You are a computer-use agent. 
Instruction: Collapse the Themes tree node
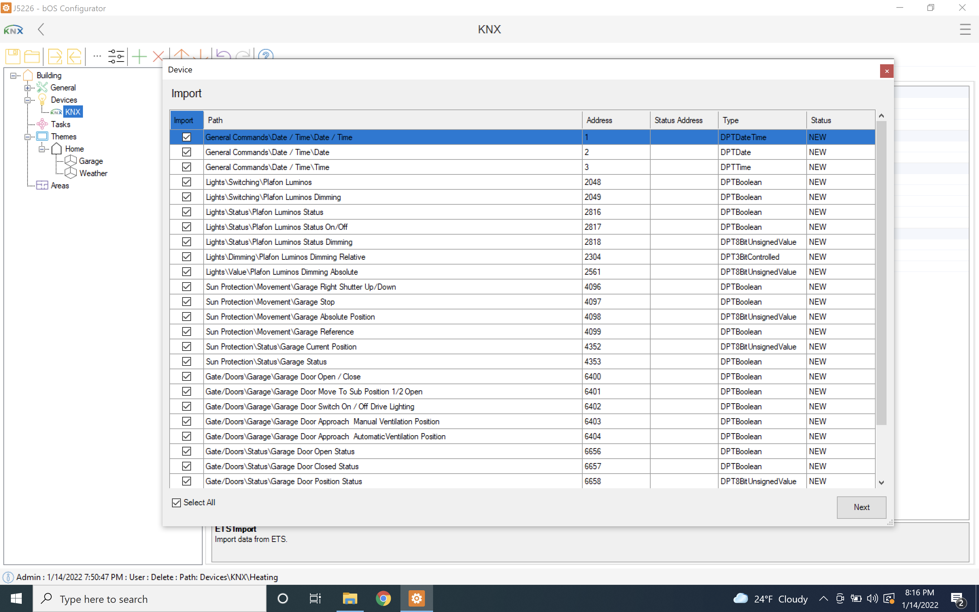(27, 137)
